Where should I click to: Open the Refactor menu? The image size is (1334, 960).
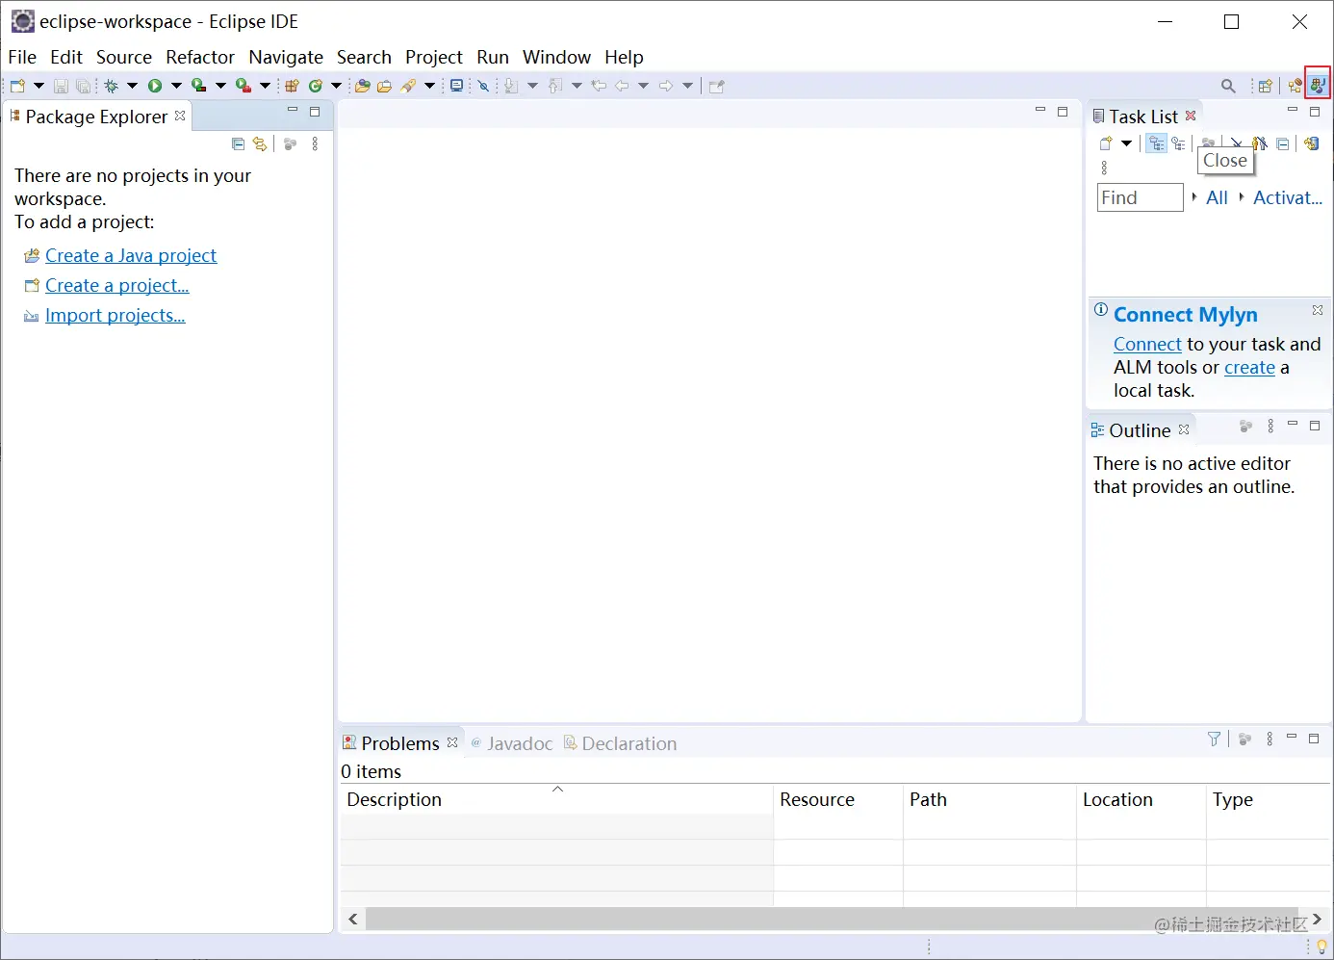pyautogui.click(x=200, y=57)
